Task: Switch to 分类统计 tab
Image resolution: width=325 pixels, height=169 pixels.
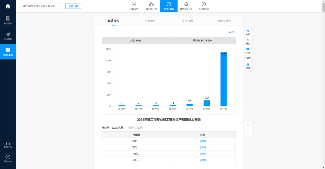Action: pos(150,21)
